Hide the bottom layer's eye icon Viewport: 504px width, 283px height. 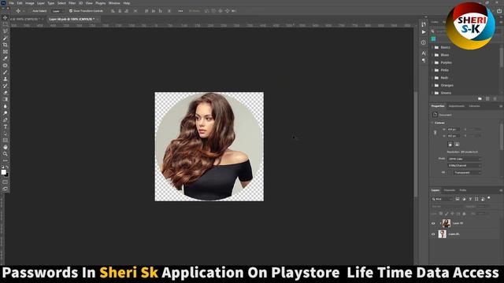click(x=433, y=234)
